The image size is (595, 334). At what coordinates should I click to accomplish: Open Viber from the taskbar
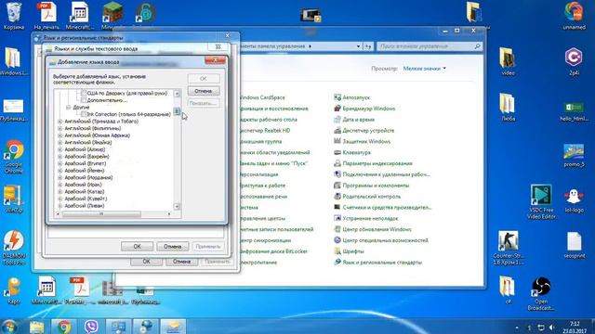point(91,327)
